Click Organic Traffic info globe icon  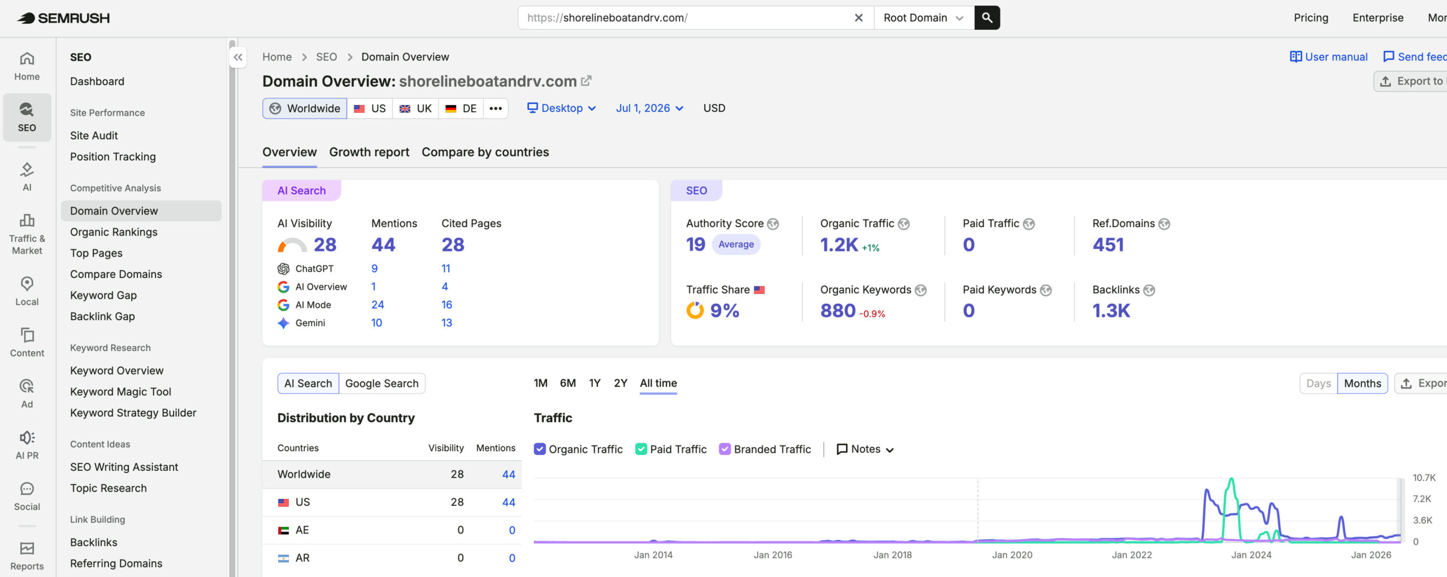click(x=904, y=224)
